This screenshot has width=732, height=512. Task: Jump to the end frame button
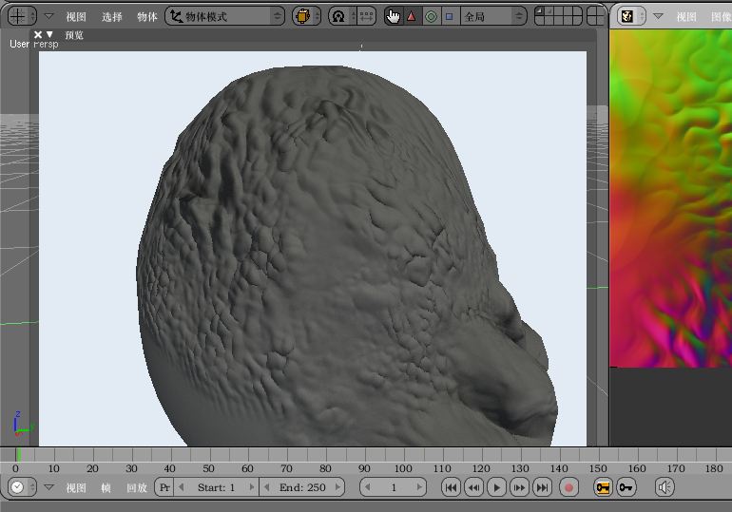pyautogui.click(x=542, y=487)
